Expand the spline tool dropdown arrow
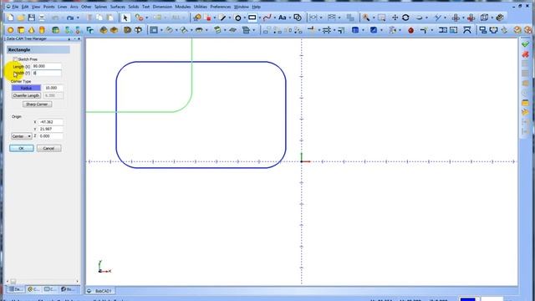This screenshot has width=535, height=301. (275, 18)
